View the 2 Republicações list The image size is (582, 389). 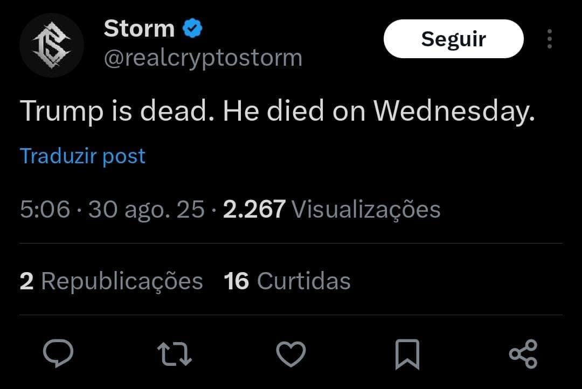pos(111,281)
